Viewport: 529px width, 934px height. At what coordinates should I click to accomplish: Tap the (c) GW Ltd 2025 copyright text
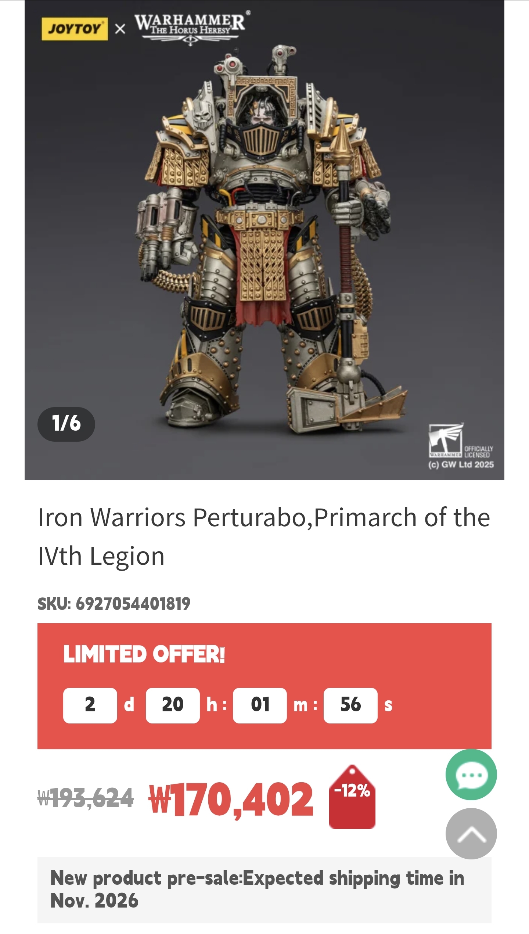[461, 465]
